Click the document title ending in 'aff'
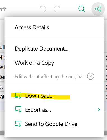Image resolution: width=107 pixels, height=140 pixels. pos(3,9)
